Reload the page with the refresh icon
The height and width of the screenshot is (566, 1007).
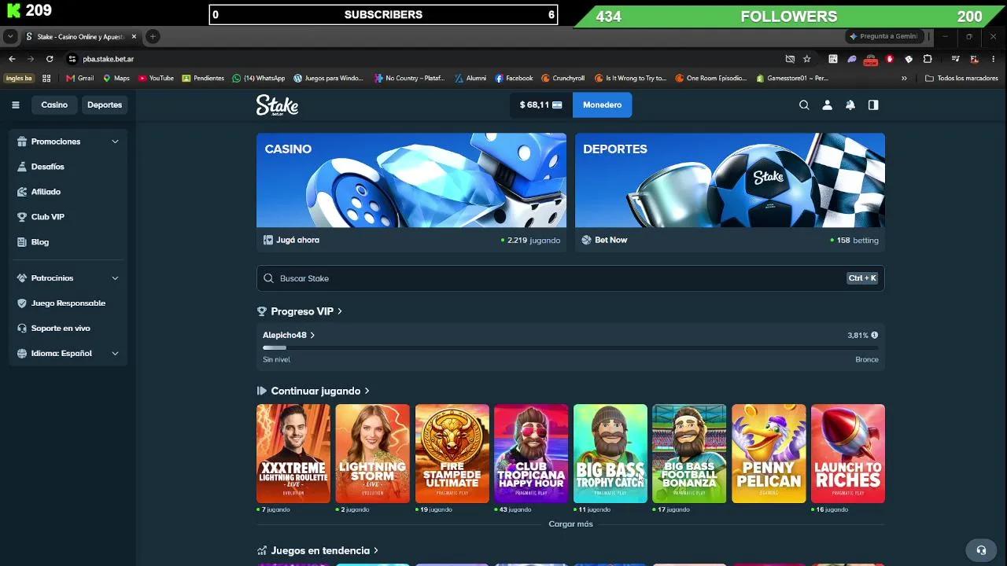(x=50, y=59)
